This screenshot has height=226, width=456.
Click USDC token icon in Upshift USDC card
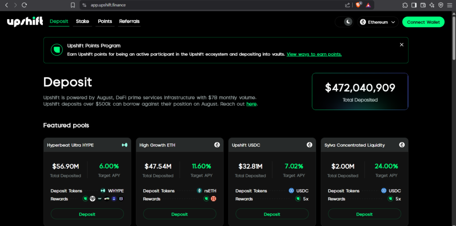291,190
